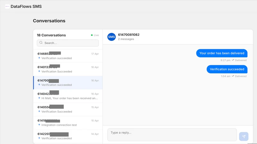Click the send reply paper-plane button
This screenshot has width=257, height=144.
click(244, 136)
